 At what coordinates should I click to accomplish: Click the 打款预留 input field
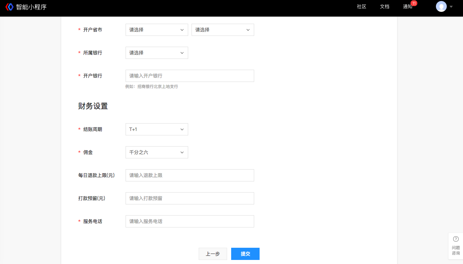point(190,198)
